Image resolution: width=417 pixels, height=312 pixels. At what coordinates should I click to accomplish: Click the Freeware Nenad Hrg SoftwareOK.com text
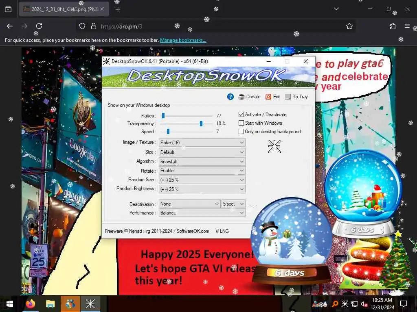pyautogui.click(x=157, y=231)
